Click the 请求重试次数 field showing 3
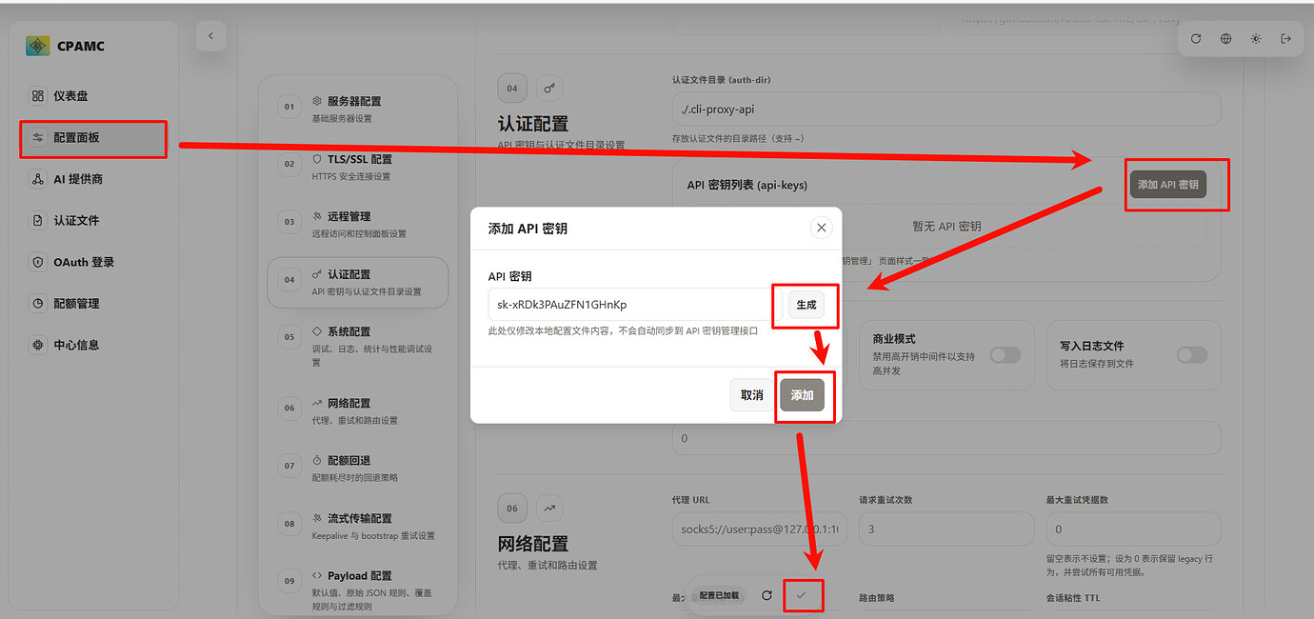The width and height of the screenshot is (1314, 619). [946, 529]
